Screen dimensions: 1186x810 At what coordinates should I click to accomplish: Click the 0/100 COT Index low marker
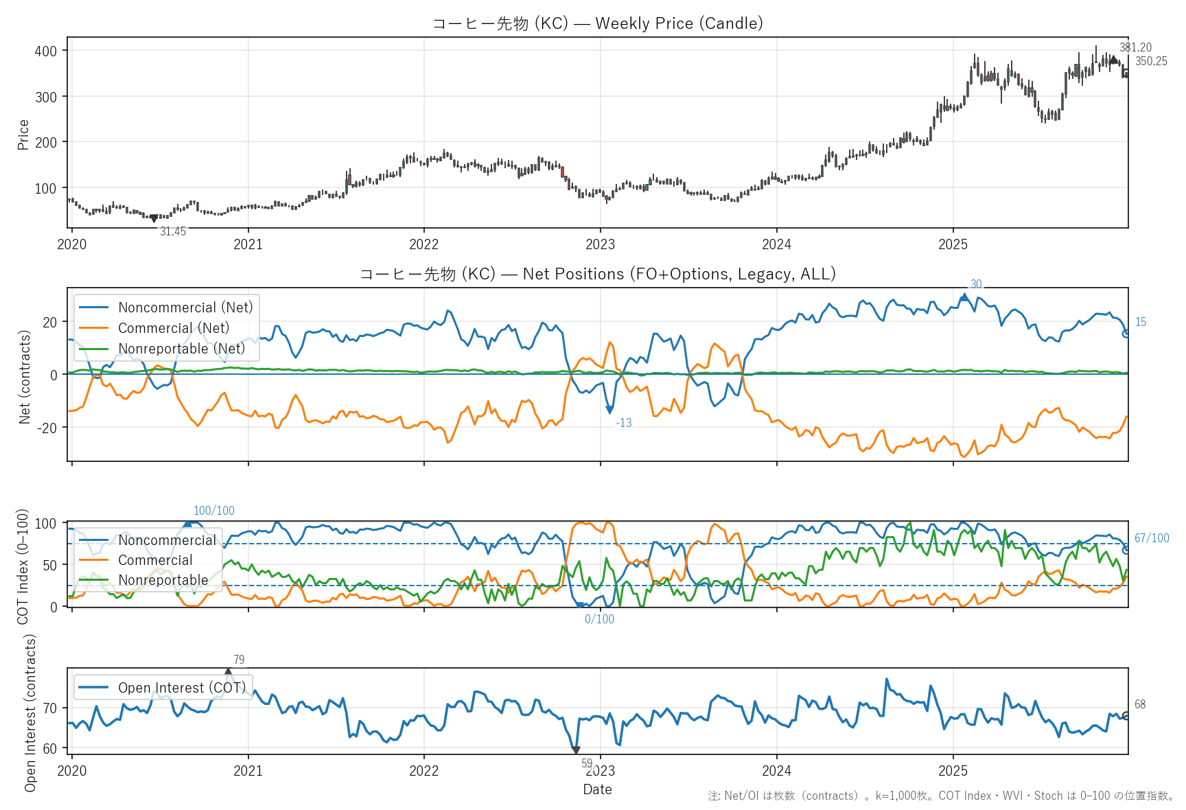pos(580,605)
